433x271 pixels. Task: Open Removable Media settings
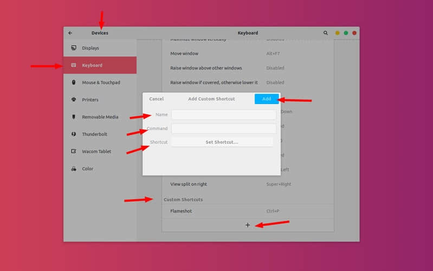(100, 117)
